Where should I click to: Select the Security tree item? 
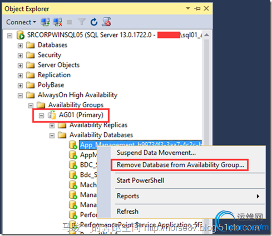click(50, 55)
